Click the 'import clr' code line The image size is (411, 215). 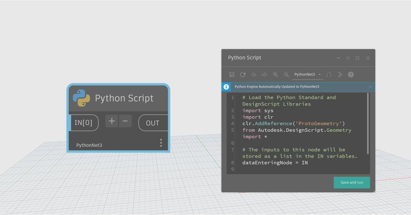(x=258, y=117)
